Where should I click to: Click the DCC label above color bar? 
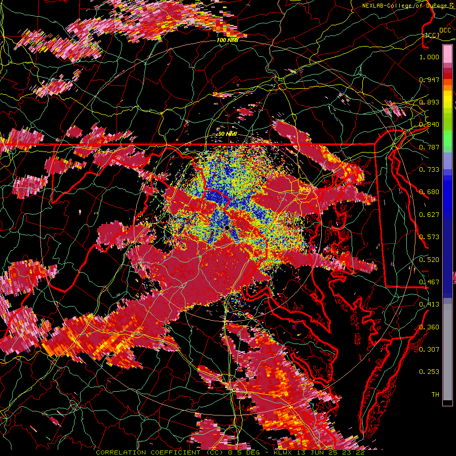click(445, 30)
